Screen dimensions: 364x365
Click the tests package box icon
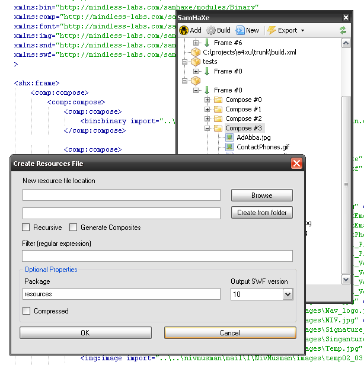pos(196,62)
